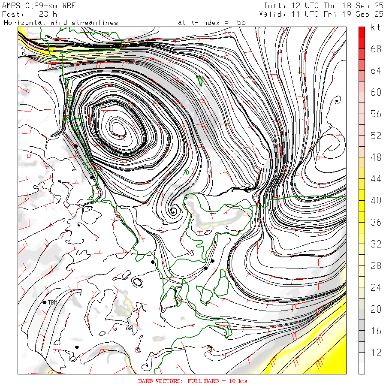Click the "Init: 12 UTC Thu 18 Sep 25" line
Viewport: 386px width, 386px height.
[323, 6]
